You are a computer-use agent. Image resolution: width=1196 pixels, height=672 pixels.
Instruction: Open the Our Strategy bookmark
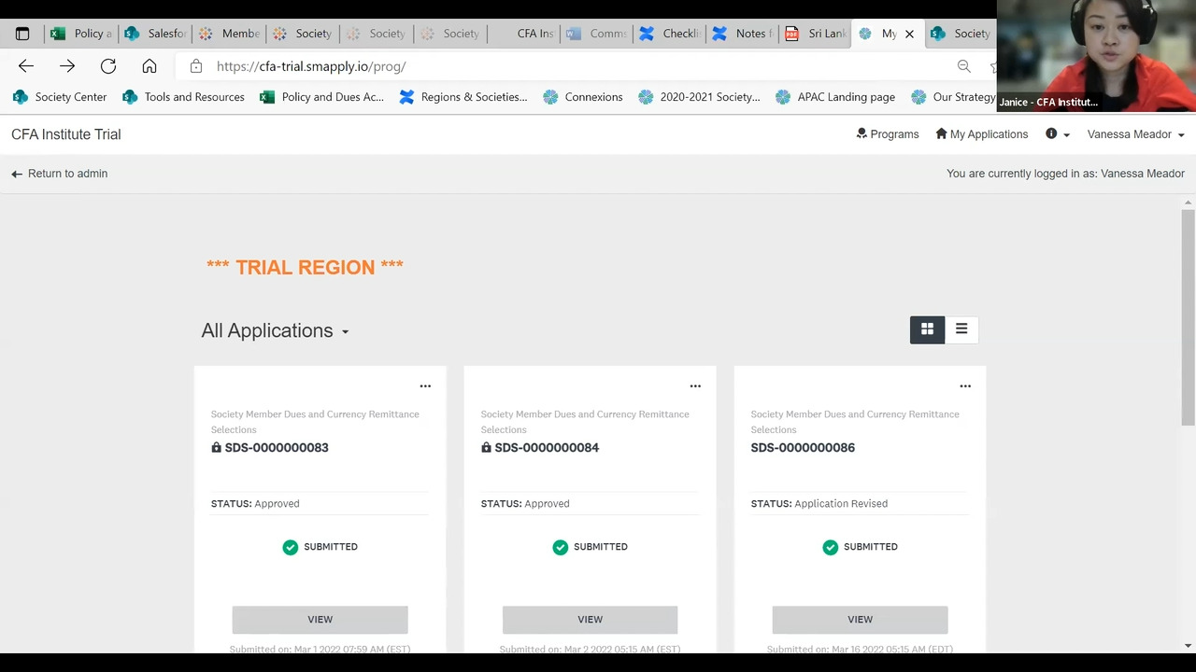tap(953, 97)
